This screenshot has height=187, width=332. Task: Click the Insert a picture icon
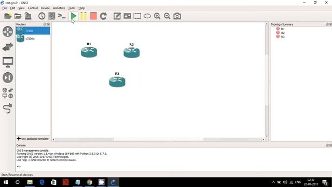click(127, 16)
